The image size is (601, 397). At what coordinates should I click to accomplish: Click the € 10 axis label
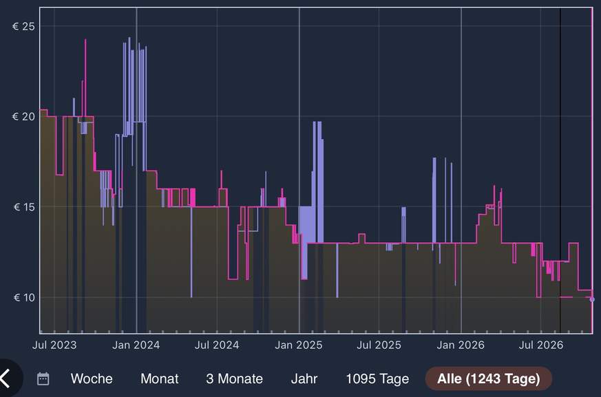(24, 297)
